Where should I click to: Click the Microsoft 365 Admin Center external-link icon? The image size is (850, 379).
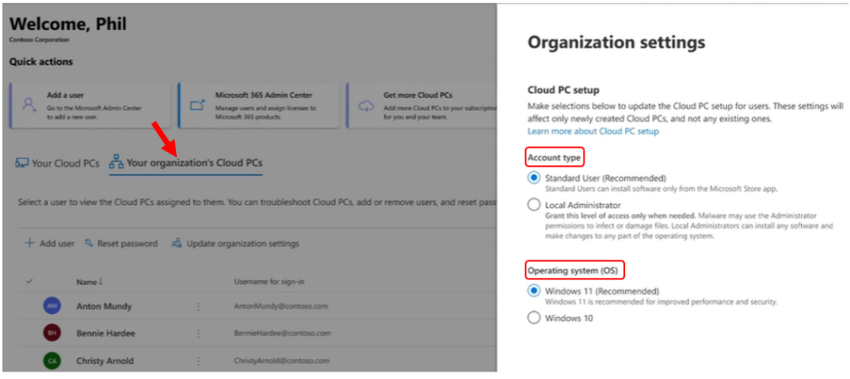pos(197,105)
